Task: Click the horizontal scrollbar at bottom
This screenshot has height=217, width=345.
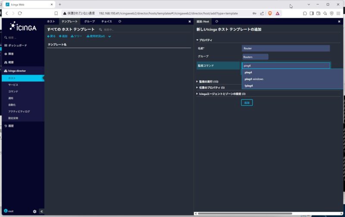Action: coord(245,214)
